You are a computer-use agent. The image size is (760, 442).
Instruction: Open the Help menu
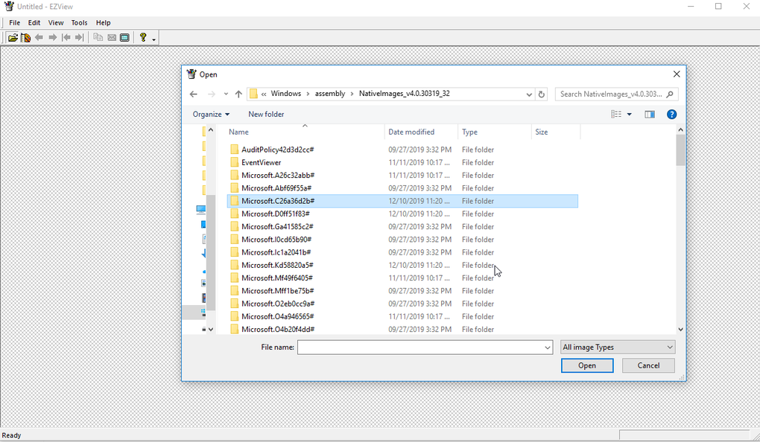(104, 23)
